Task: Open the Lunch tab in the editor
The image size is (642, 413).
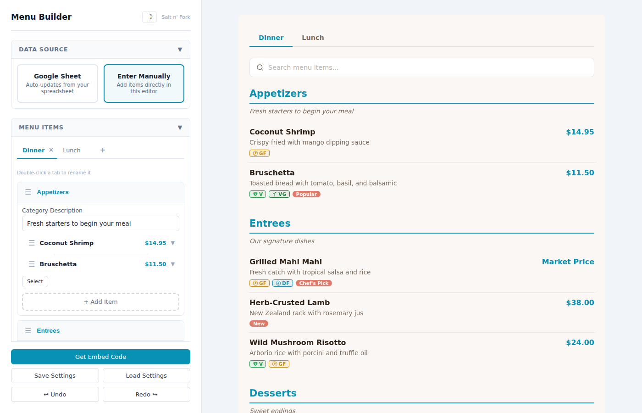Action: pos(72,150)
